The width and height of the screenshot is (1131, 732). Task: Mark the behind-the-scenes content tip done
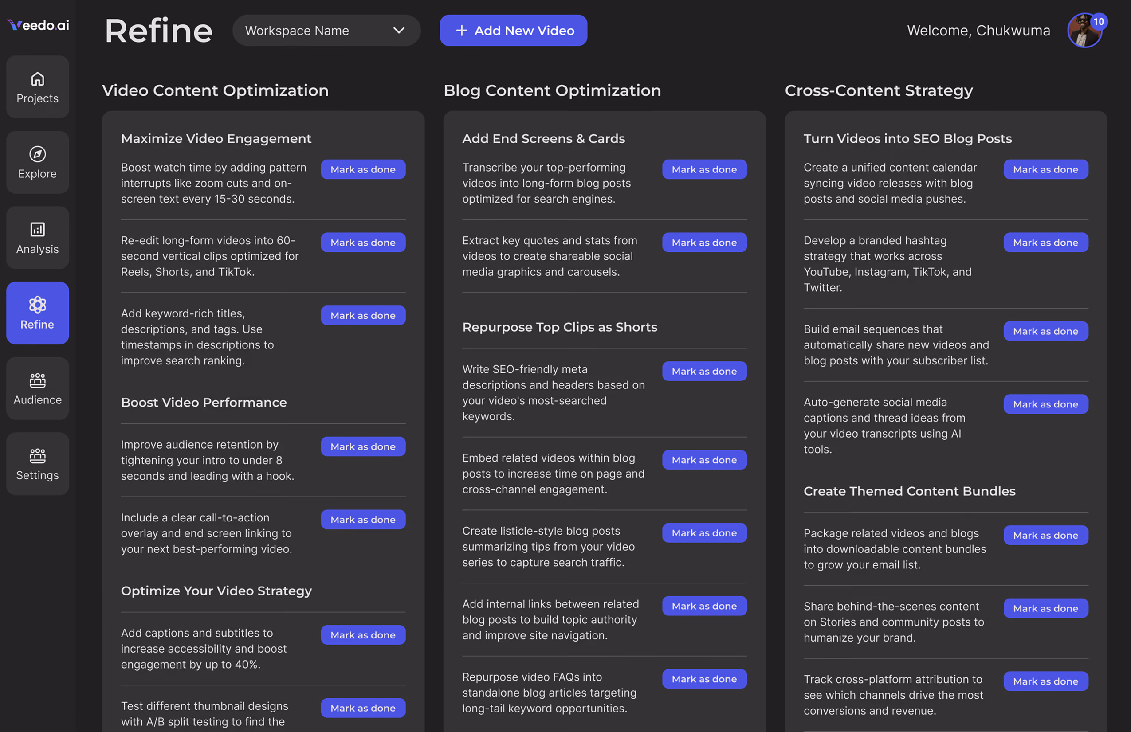point(1045,608)
